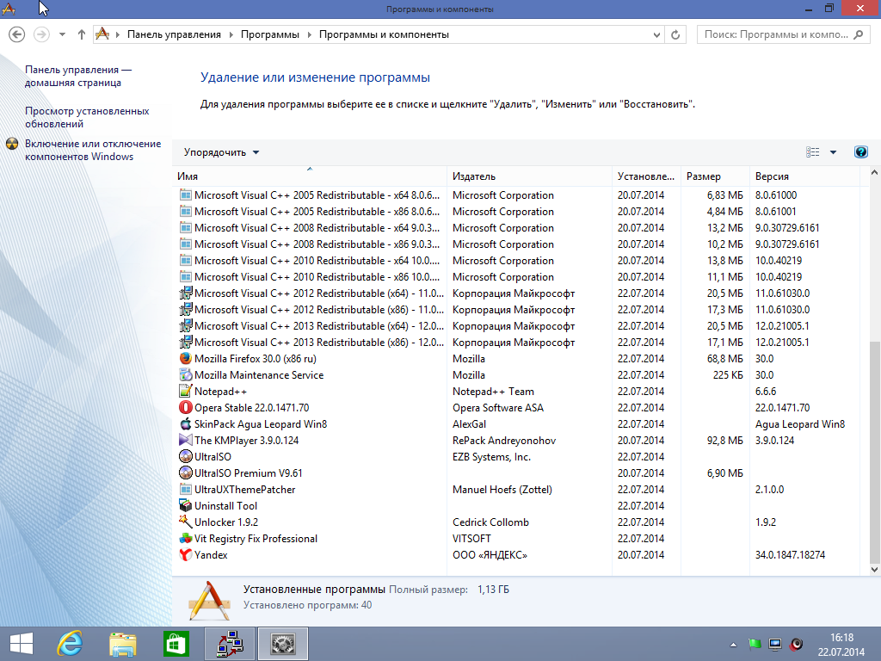The image size is (881, 661).
Task: Click the search magnifier icon
Action: (x=859, y=34)
